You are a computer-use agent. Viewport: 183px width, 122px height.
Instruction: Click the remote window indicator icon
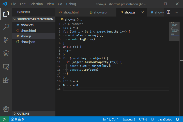tap(4, 119)
